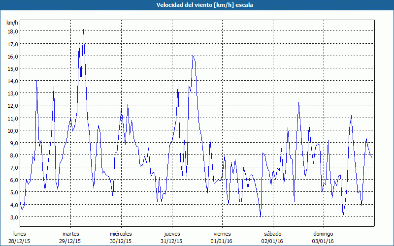Click the 3,0 label on the y-axis
394x246 pixels.
(12, 217)
